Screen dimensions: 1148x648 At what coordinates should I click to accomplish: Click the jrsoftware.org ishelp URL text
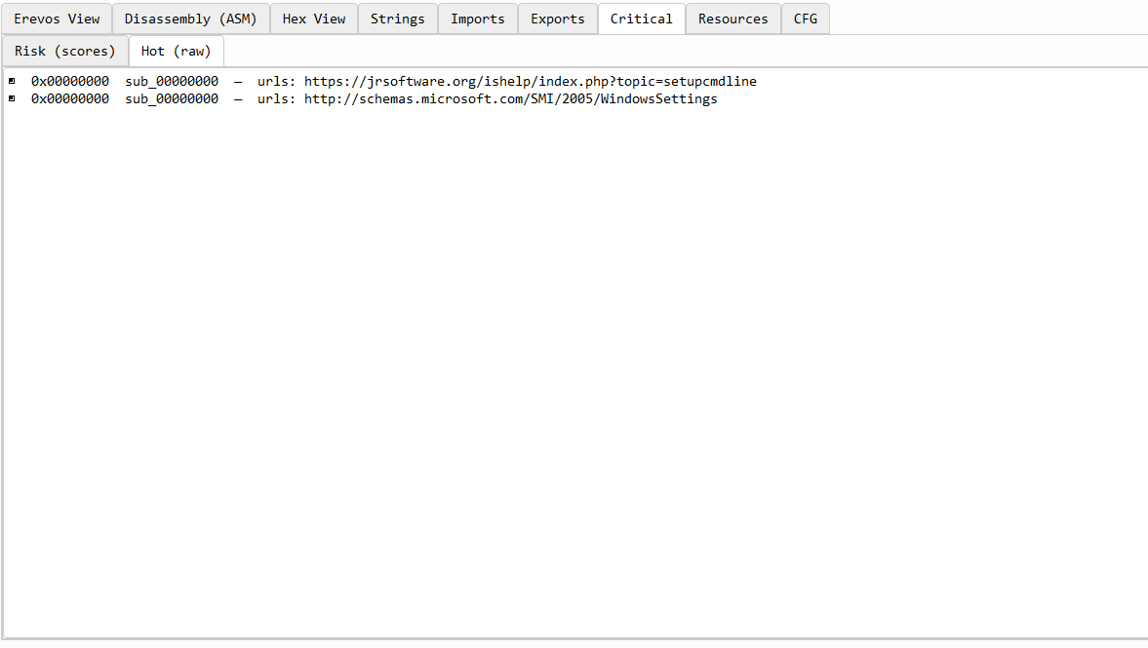coord(531,82)
